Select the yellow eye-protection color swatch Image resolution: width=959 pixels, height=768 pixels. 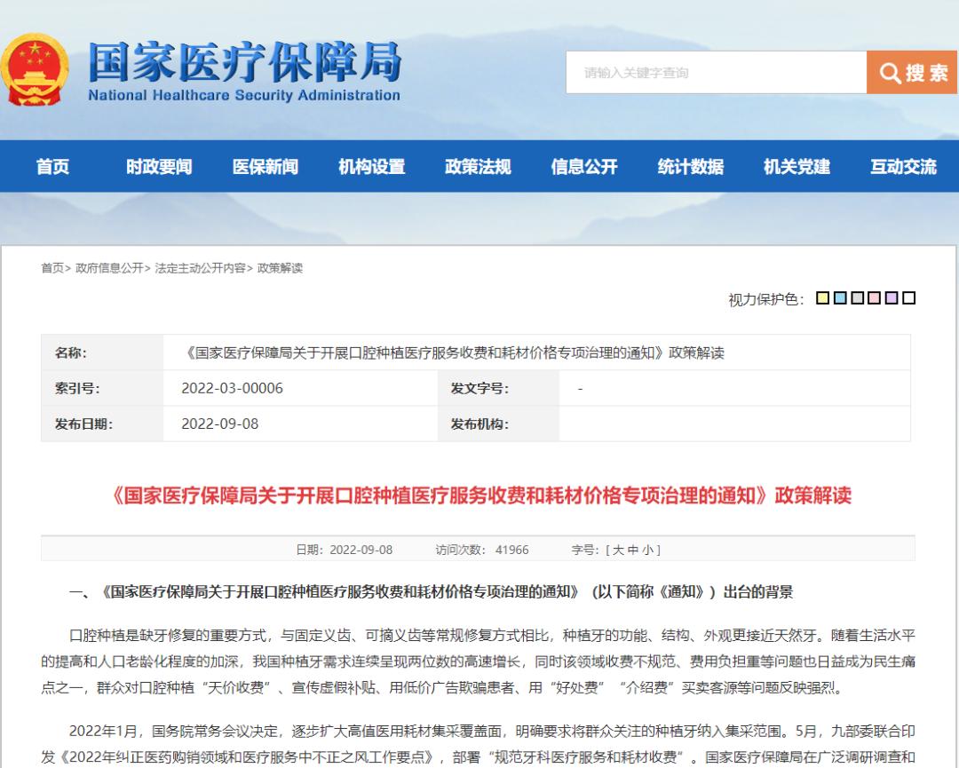[823, 298]
